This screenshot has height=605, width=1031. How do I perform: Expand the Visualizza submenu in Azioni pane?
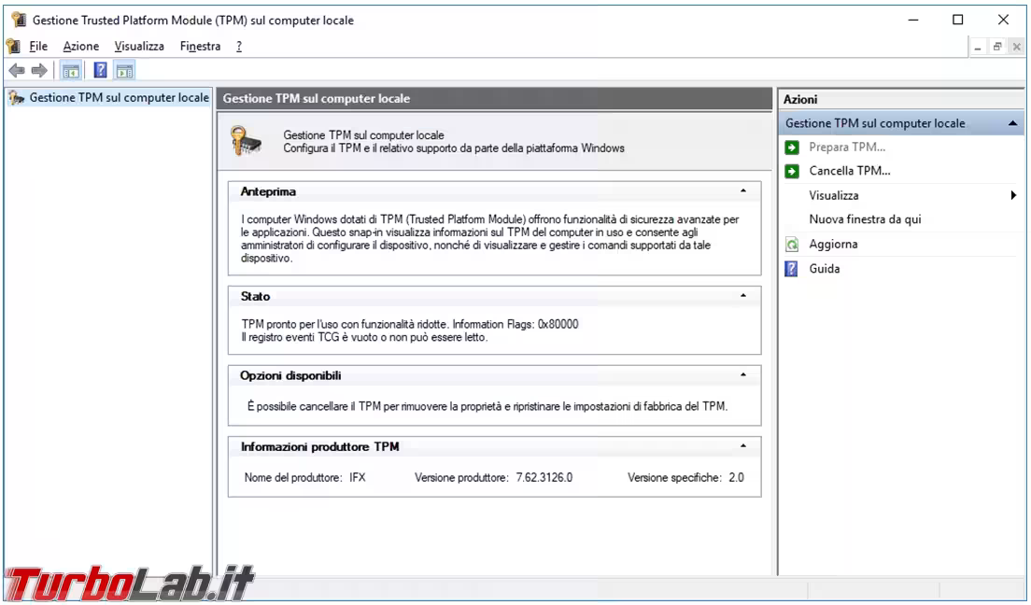pos(1012,196)
